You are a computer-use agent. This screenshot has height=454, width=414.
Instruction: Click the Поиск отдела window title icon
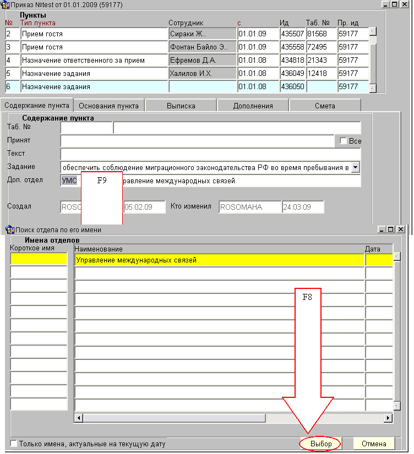[x=10, y=229]
